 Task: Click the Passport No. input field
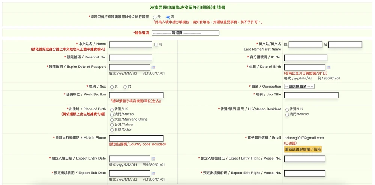[130, 58]
